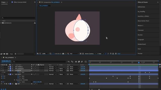The image size is (161, 90).
Task: Click the 8 bpc color depth button
Action: coord(11,54)
